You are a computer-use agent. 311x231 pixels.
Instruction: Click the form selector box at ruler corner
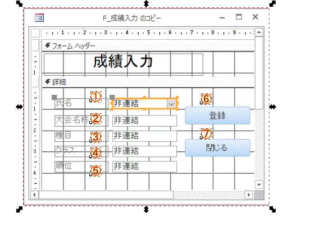tap(35, 33)
